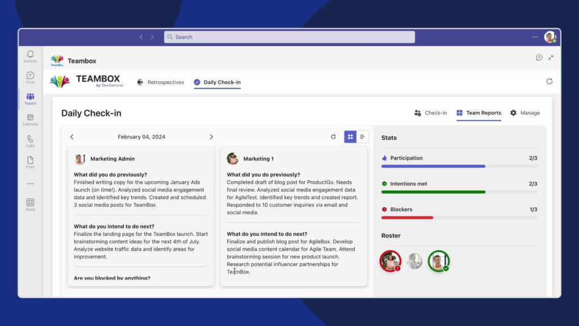The width and height of the screenshot is (579, 326).
Task: Open settings and more ellipsis menu
Action: (x=535, y=37)
